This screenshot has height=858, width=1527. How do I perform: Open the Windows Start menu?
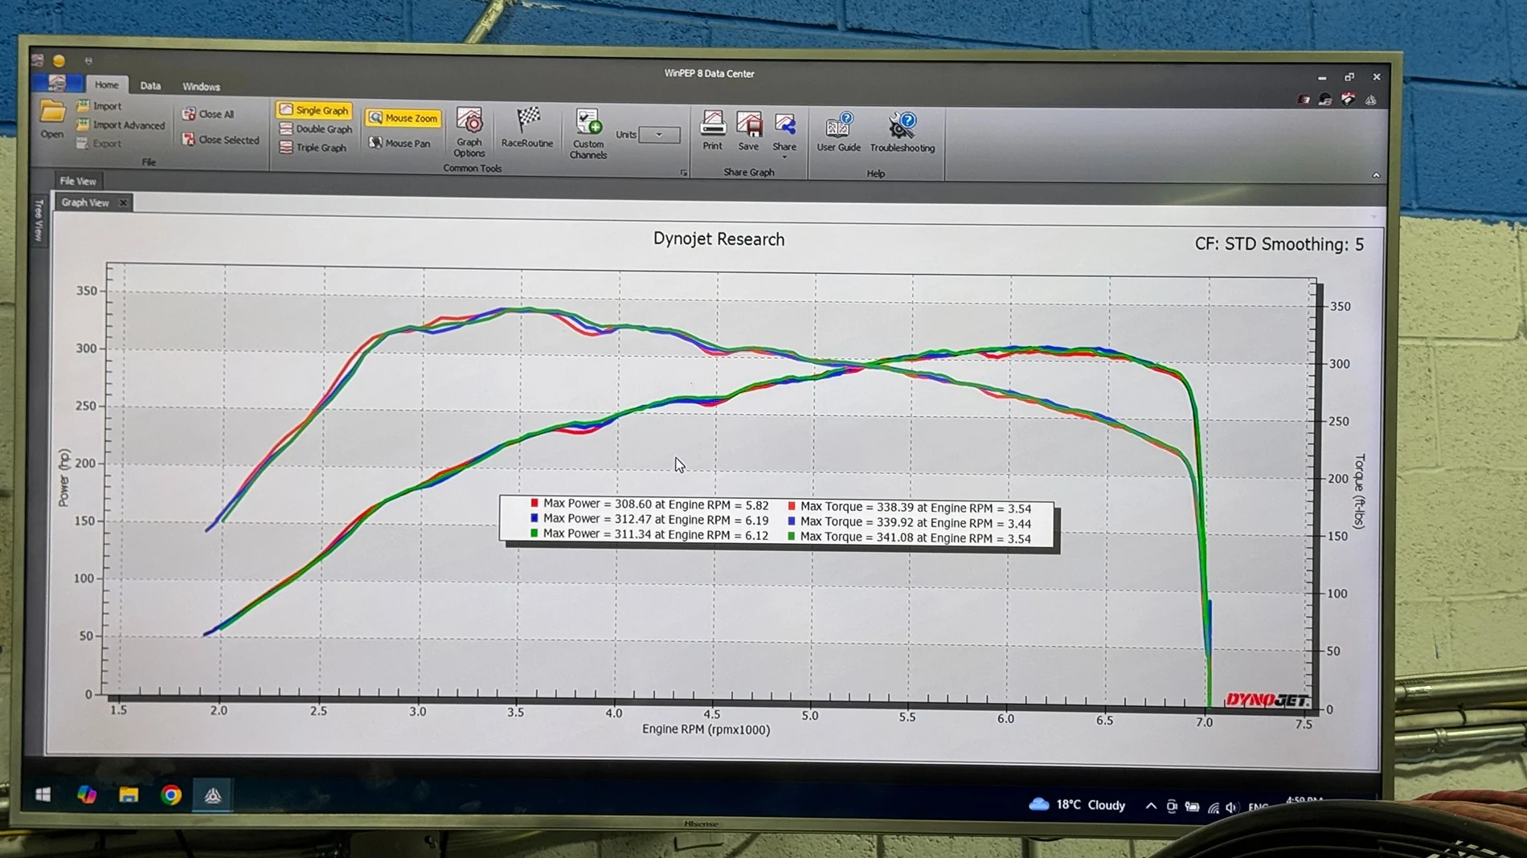tap(43, 795)
